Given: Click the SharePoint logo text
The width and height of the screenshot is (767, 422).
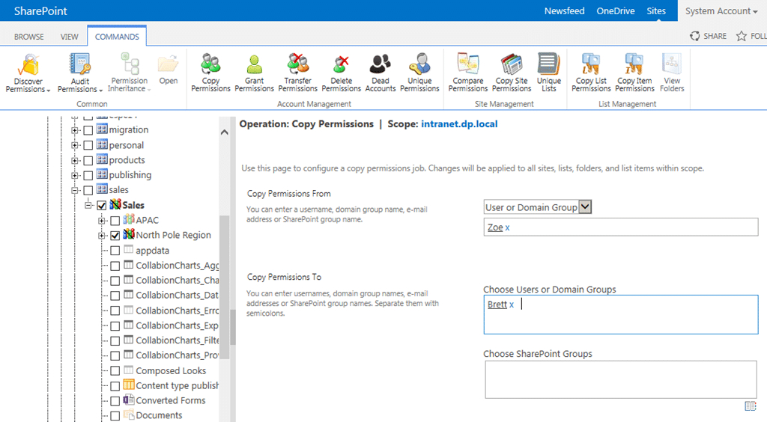Looking at the screenshot, I should click(40, 10).
